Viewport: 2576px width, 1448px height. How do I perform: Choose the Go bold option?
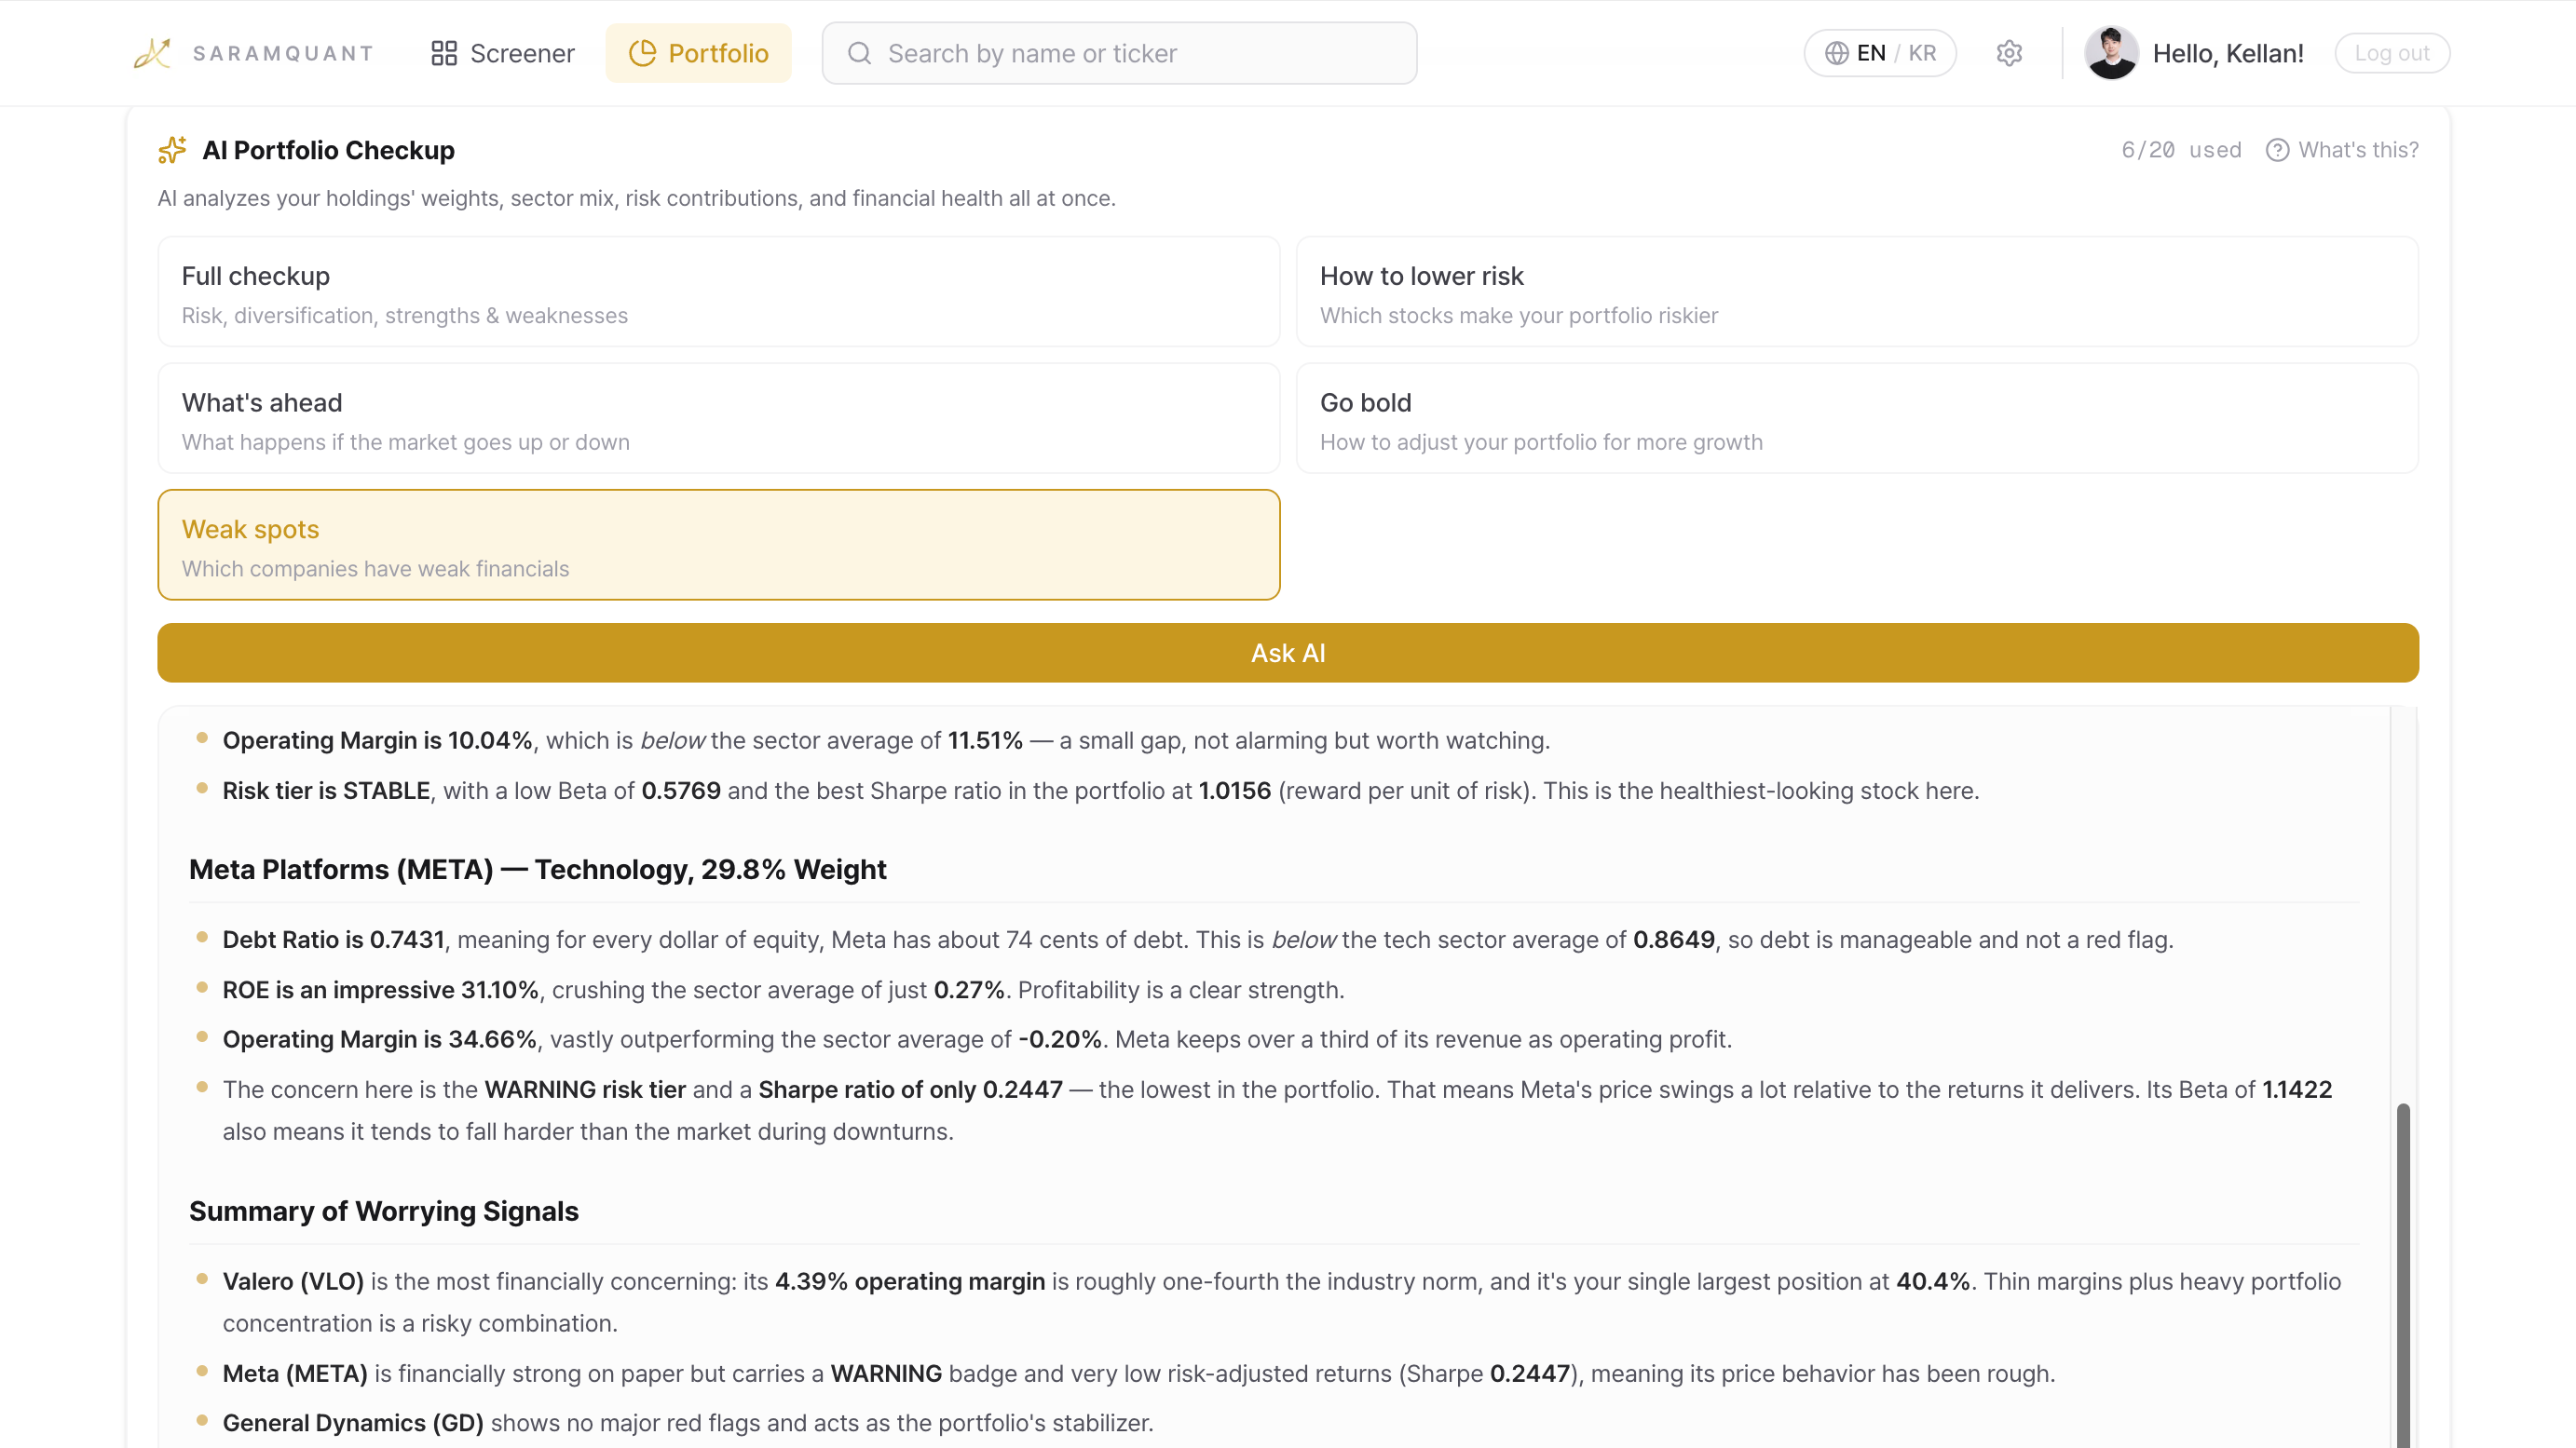click(x=1856, y=419)
